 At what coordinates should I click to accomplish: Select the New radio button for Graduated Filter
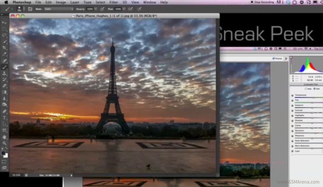point(306,89)
